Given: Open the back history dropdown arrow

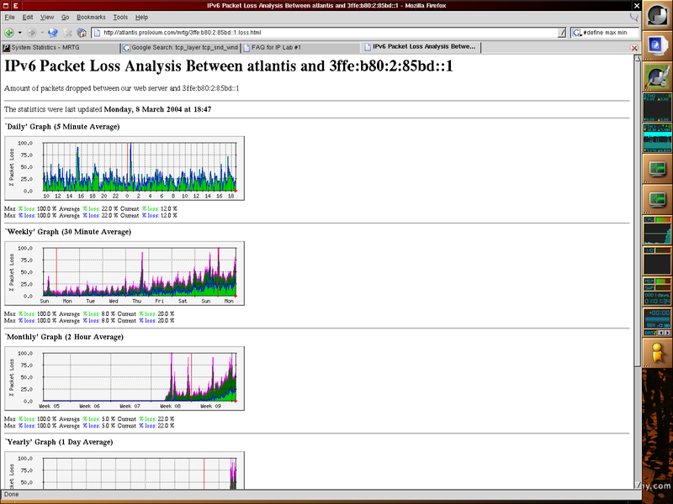Looking at the screenshot, I should (x=19, y=33).
